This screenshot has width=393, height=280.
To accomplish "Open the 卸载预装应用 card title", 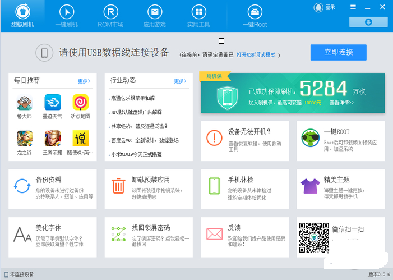I will pos(151,180).
